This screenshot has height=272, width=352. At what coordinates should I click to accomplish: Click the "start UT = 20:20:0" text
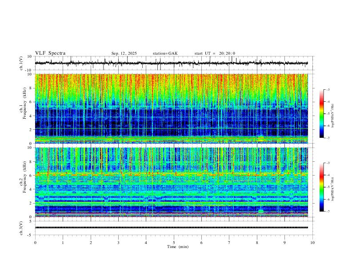pos(215,53)
